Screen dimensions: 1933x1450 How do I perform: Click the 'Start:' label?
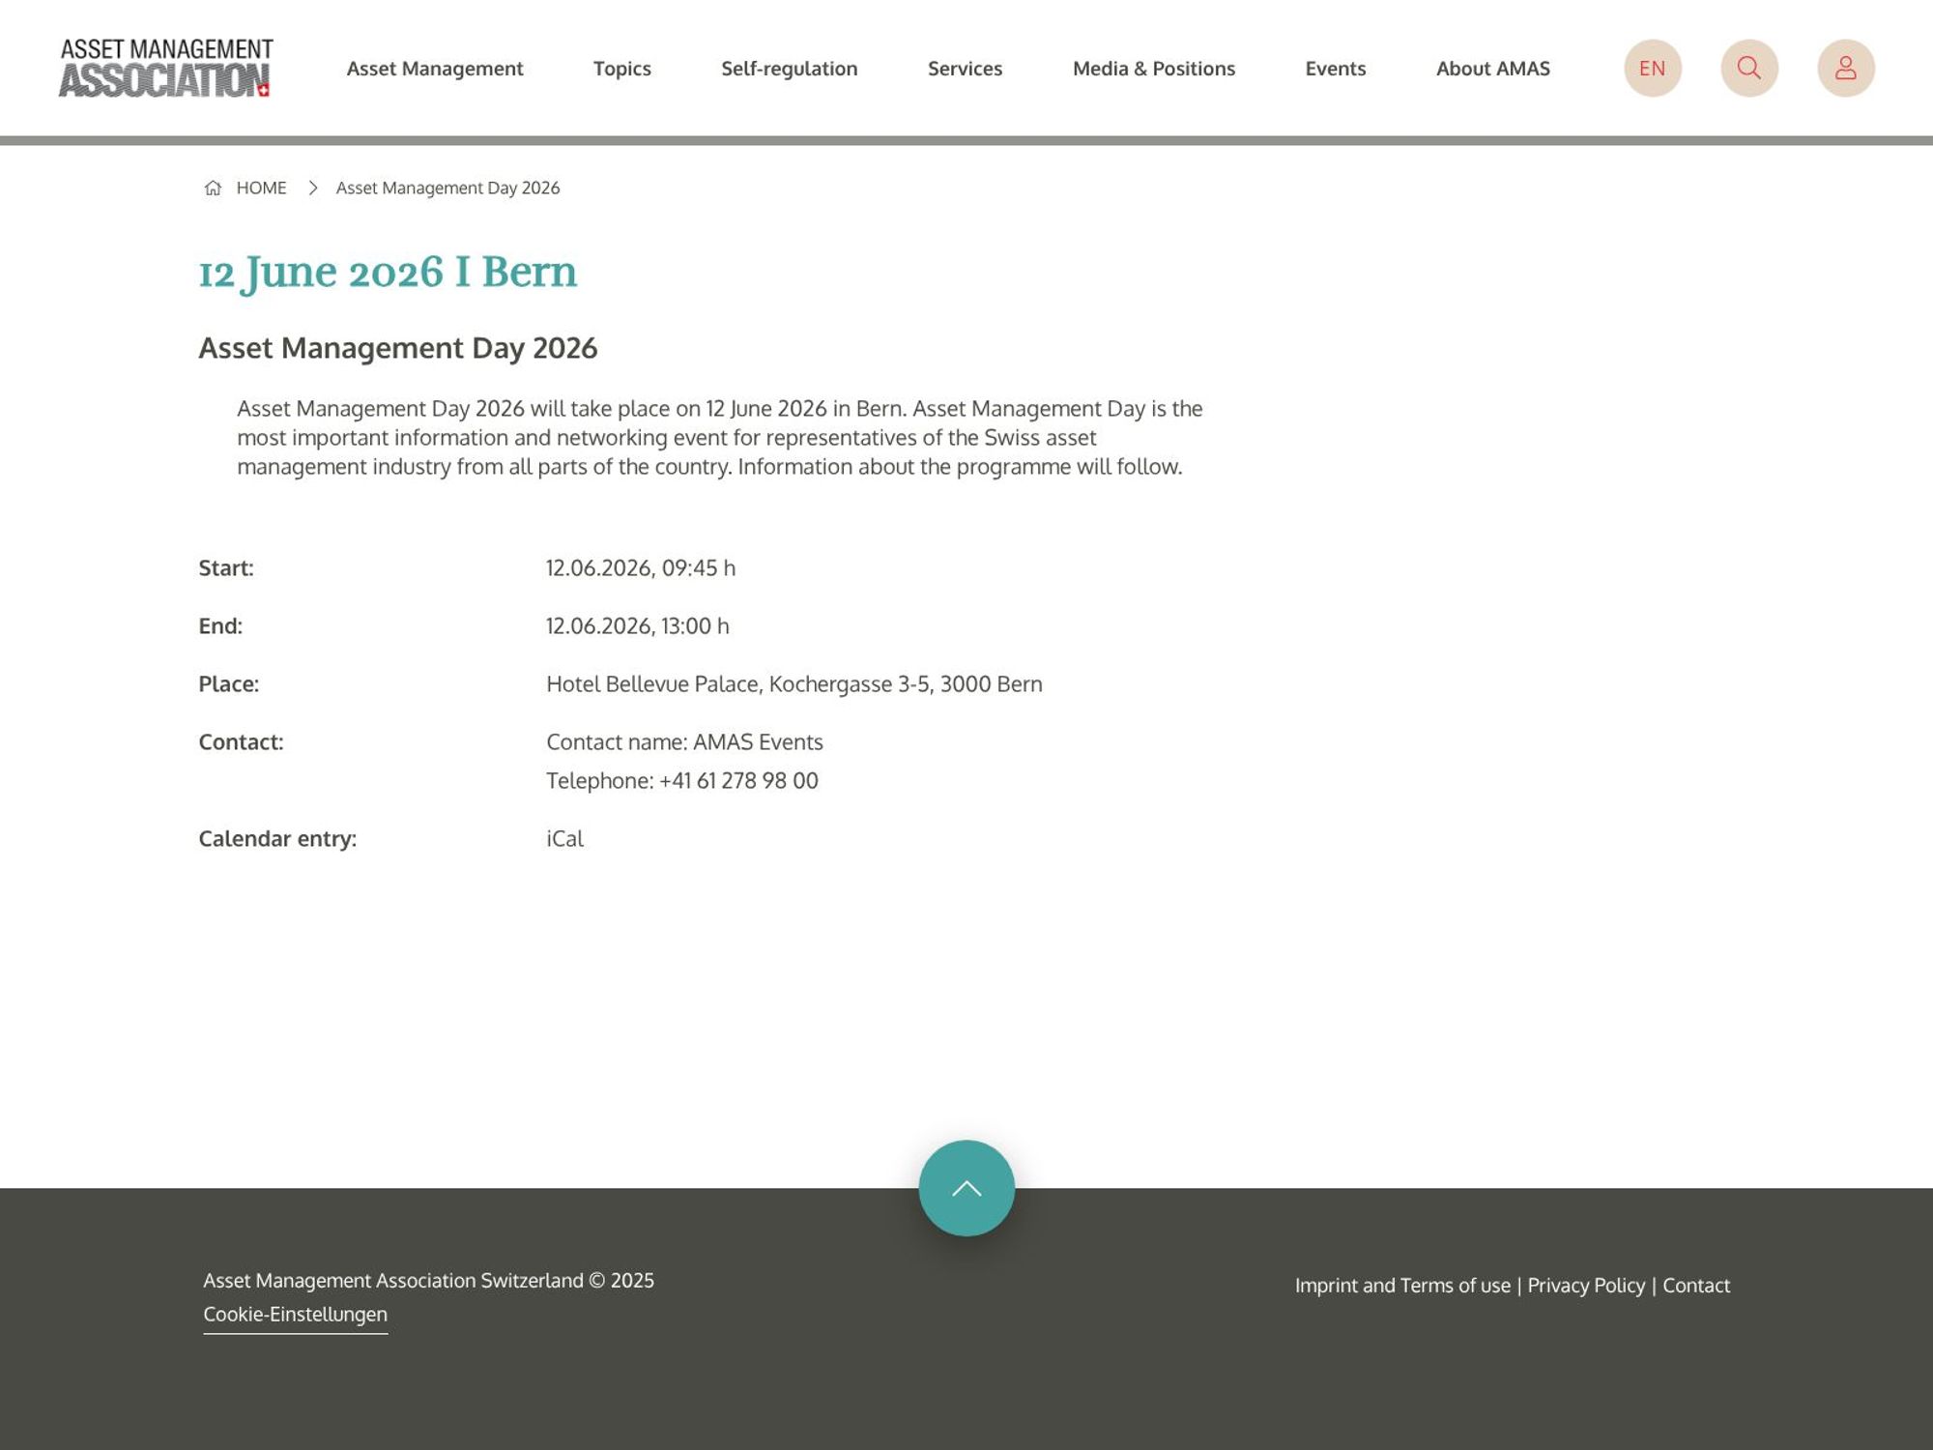pos(226,567)
